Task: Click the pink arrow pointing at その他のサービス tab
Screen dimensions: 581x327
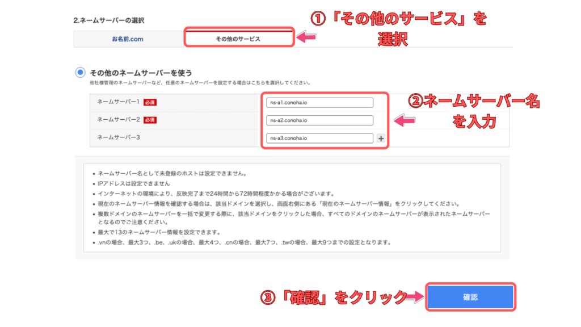Action: [307, 37]
